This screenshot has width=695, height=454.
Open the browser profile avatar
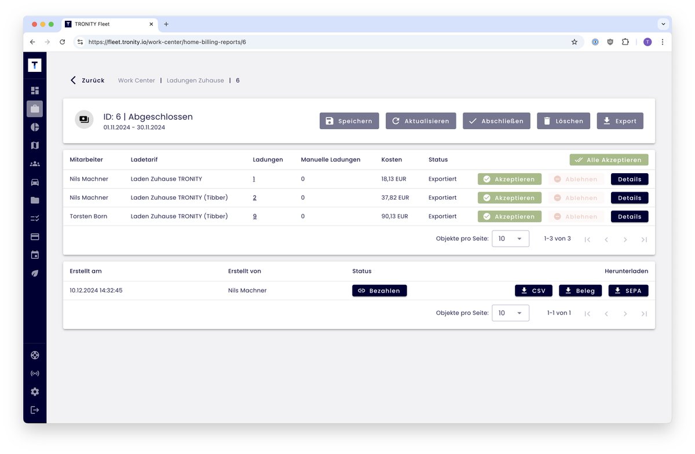(x=648, y=42)
